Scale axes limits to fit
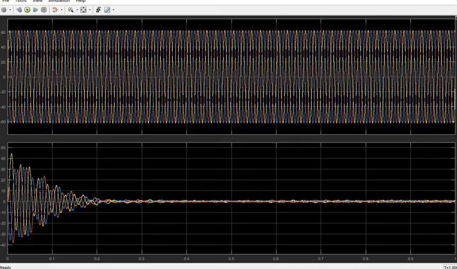Image resolution: width=457 pixels, height=269 pixels. [84, 10]
